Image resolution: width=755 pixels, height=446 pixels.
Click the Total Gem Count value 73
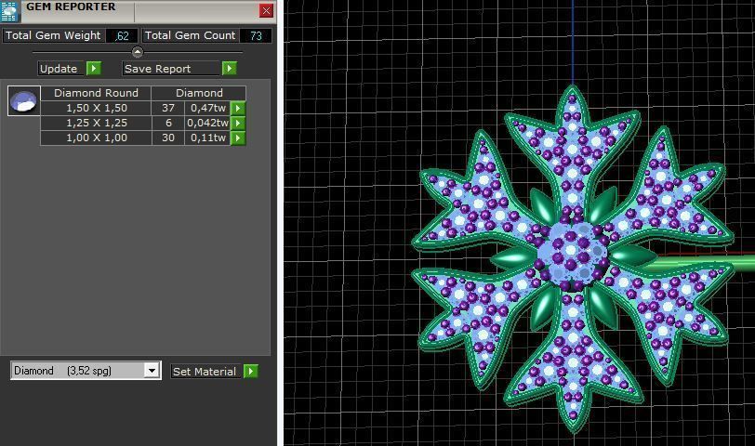click(x=256, y=36)
